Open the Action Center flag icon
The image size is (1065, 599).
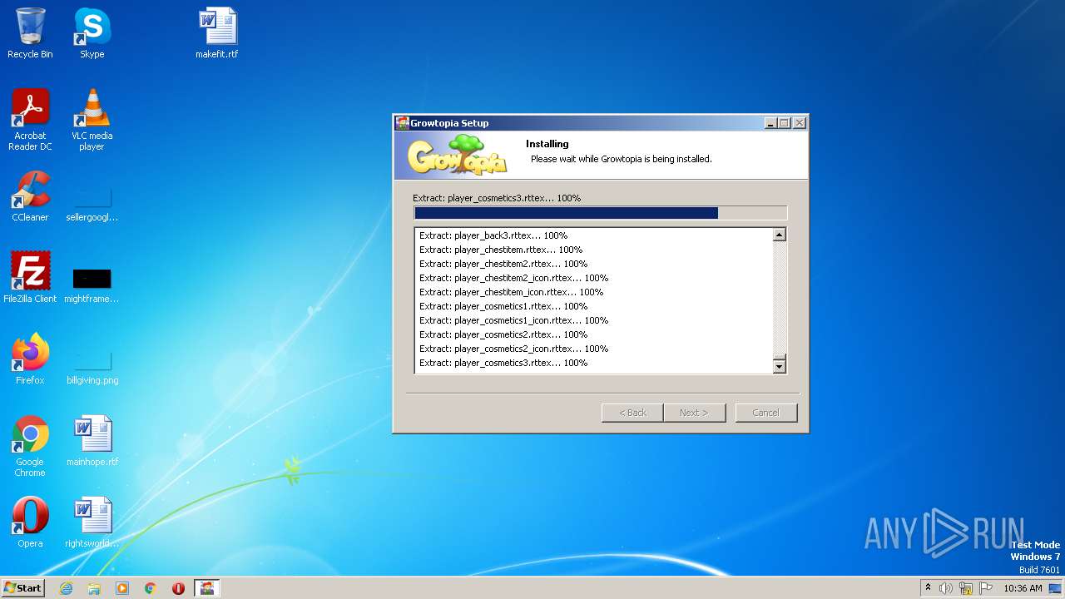[985, 588]
